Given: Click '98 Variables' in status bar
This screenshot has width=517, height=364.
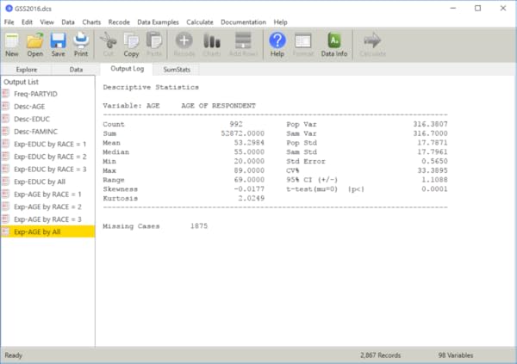Looking at the screenshot, I should pos(456,355).
